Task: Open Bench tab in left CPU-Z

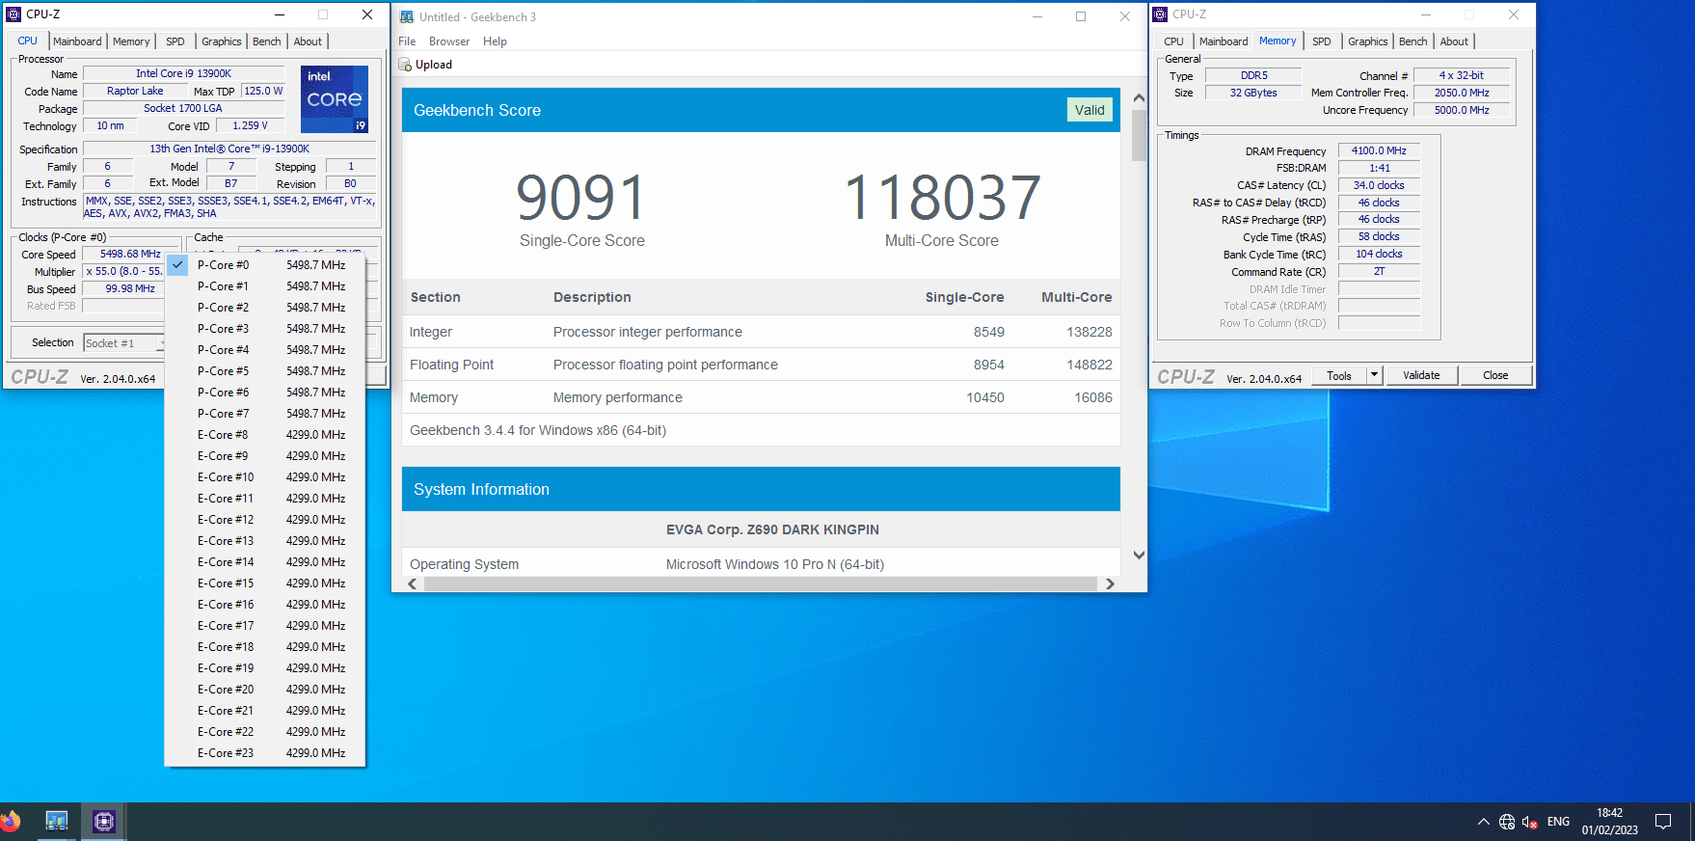Action: click(x=267, y=41)
